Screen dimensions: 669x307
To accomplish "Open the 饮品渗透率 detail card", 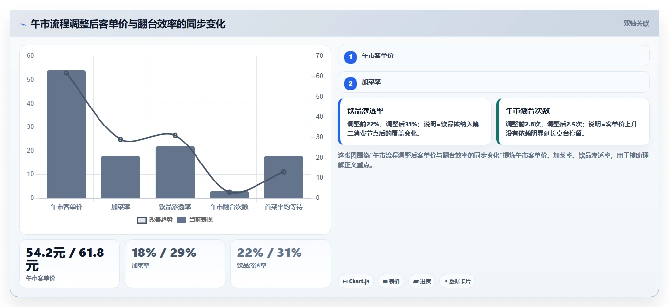I will tap(414, 122).
